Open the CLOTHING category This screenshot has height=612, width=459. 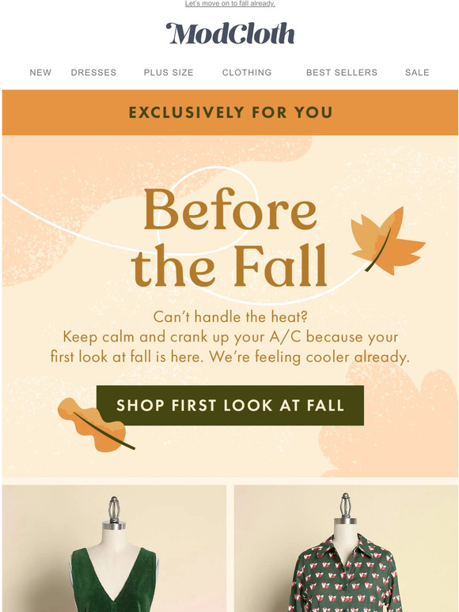coord(247,73)
